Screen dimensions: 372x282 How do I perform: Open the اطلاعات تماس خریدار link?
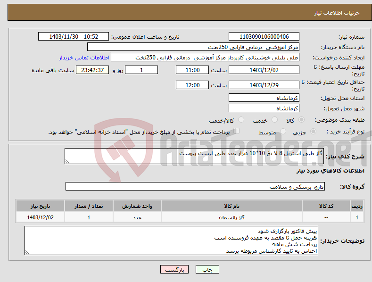(x=84, y=58)
